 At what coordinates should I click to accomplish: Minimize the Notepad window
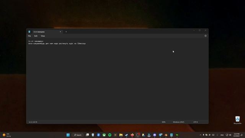coord(194,30)
